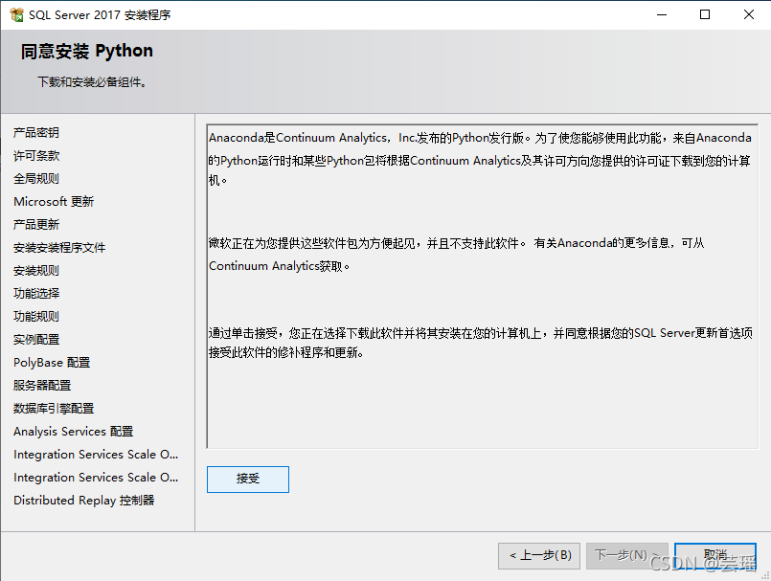Screen dimensions: 771x581
Task: Click the paragraph starting '微软正在为您提供'
Action: (x=456, y=254)
